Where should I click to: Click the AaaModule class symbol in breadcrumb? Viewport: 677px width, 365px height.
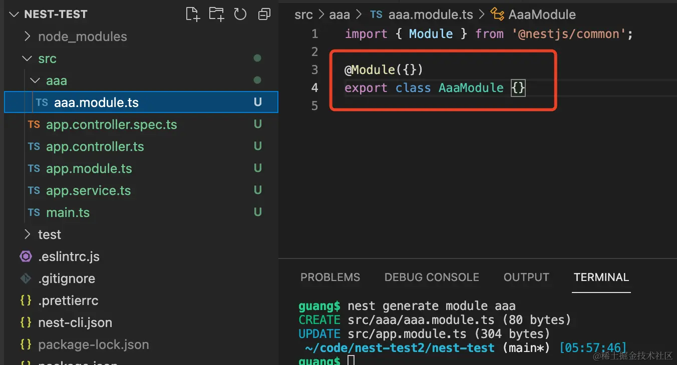coord(542,15)
